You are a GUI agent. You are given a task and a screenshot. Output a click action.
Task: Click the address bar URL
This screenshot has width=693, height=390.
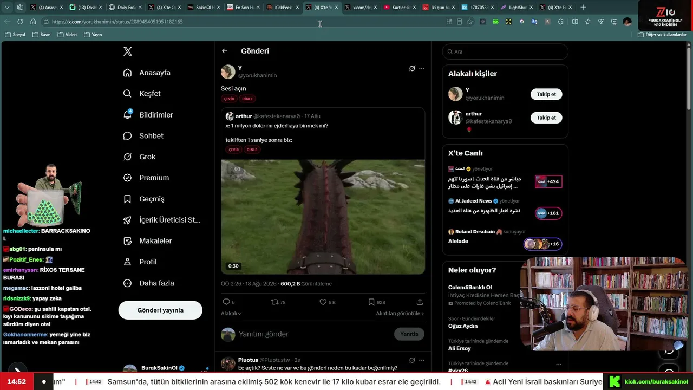pyautogui.click(x=117, y=22)
